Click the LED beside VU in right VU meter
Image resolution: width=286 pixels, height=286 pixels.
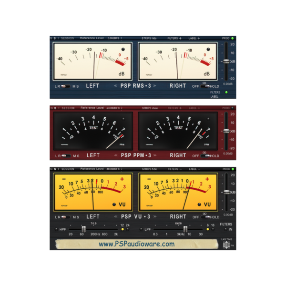tap(199, 204)
